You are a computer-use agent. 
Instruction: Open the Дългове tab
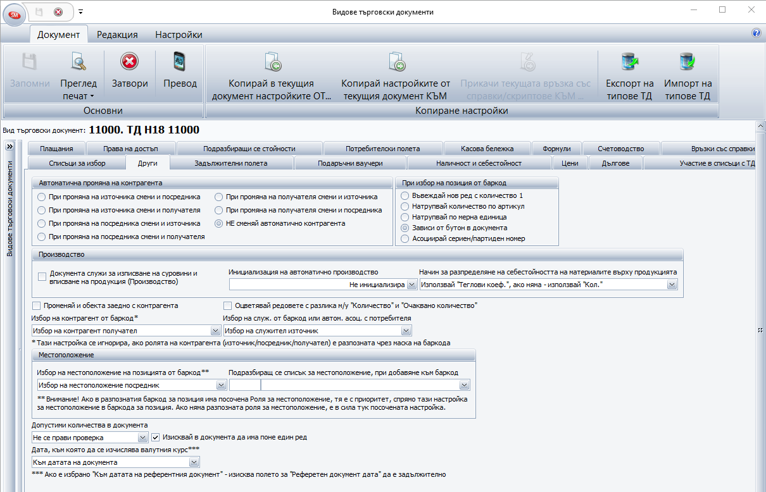click(x=615, y=163)
